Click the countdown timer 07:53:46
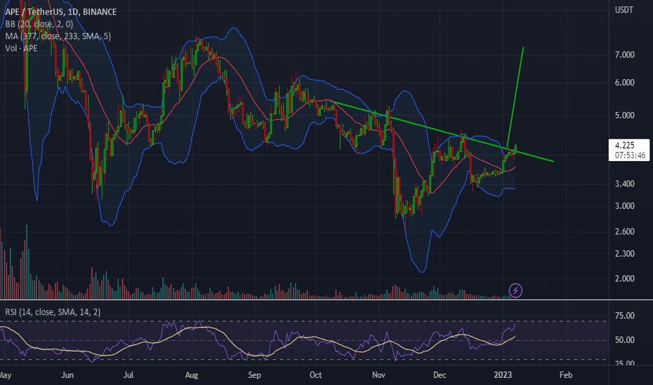This screenshot has height=385, width=653. [630, 155]
